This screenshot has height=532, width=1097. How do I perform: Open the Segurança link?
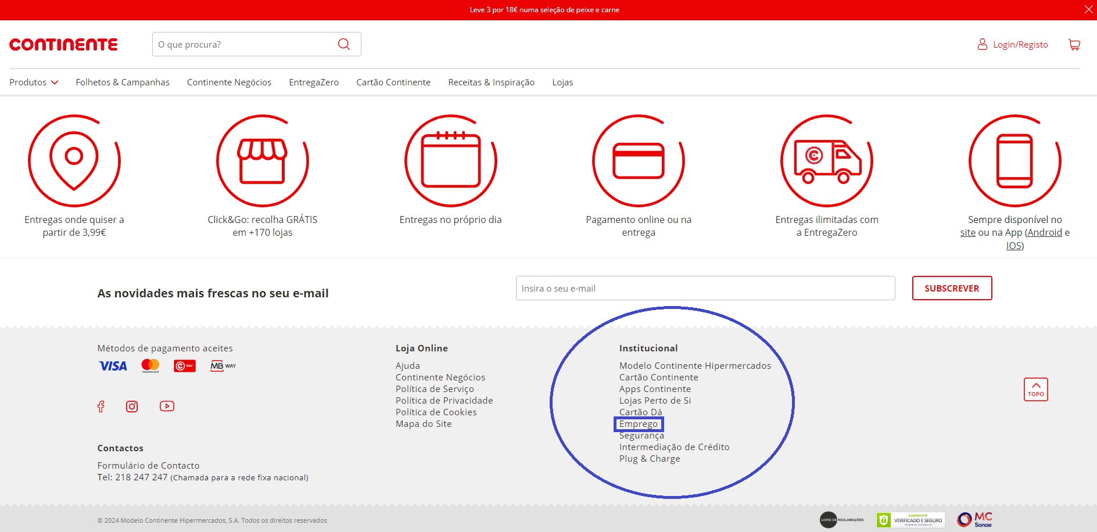coord(641,436)
